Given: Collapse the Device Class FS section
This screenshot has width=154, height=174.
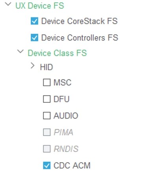Looking at the screenshot, I should click(x=20, y=52).
